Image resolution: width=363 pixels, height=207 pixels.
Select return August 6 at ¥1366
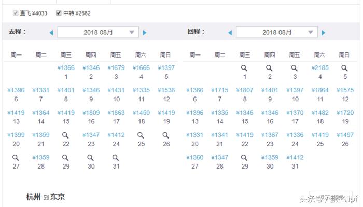(x=194, y=90)
